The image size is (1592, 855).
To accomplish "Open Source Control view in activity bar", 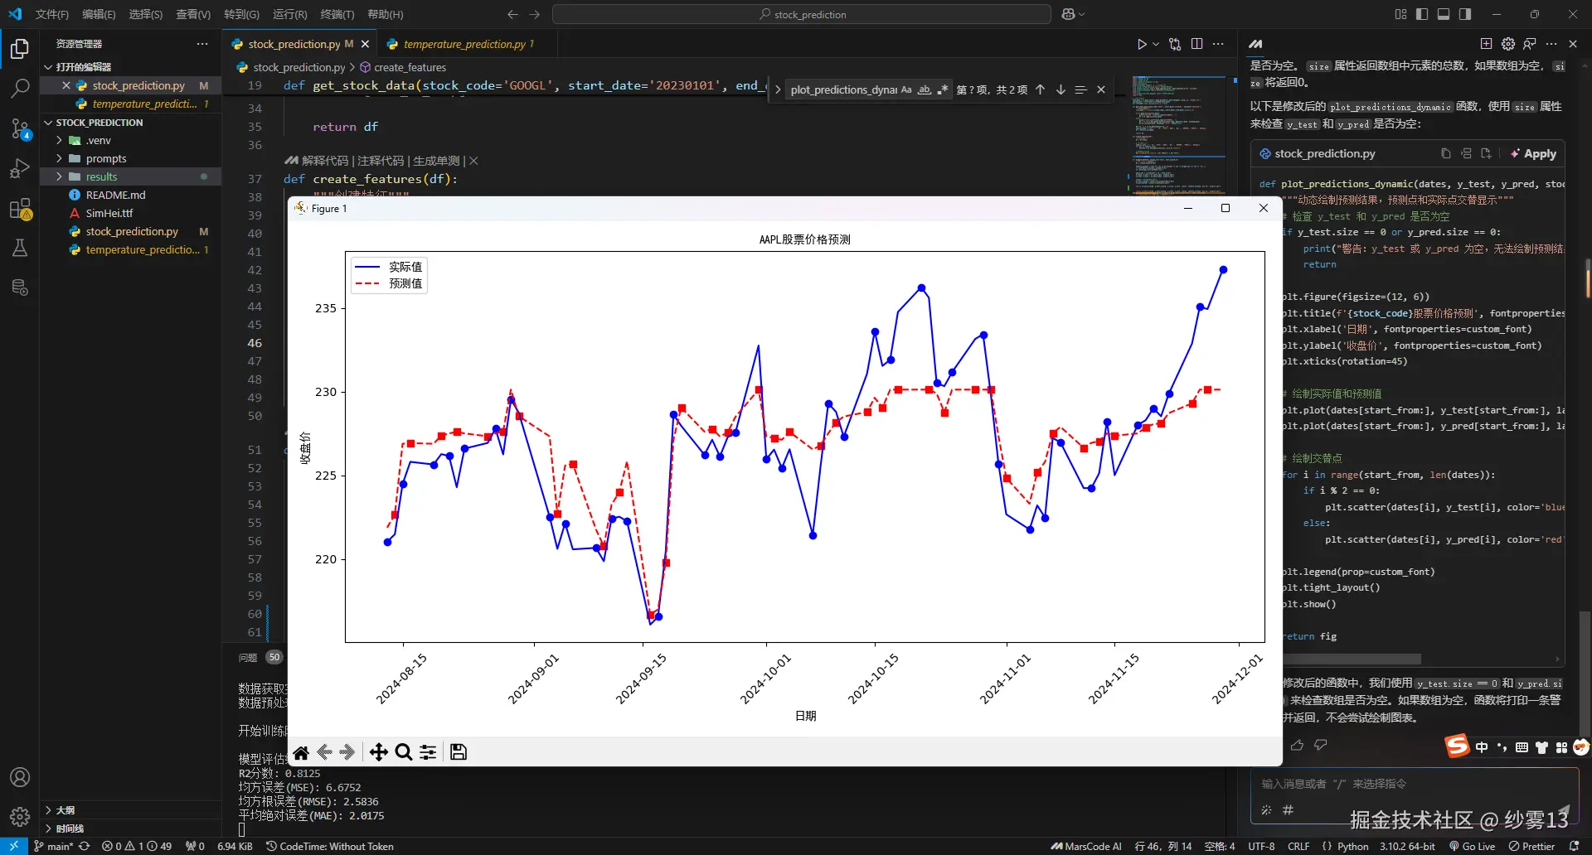I will click(20, 128).
